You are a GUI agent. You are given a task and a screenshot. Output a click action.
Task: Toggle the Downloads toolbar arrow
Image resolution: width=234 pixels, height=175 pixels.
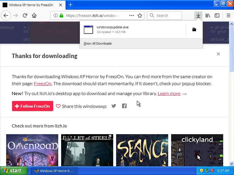tap(198, 15)
